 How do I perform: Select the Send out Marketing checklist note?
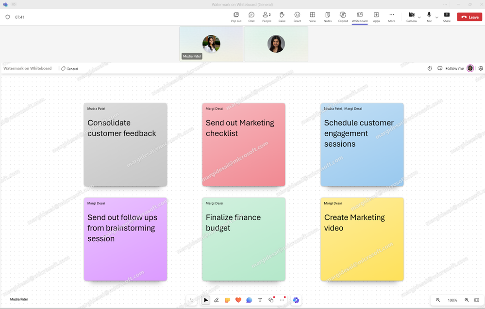pyautogui.click(x=243, y=144)
